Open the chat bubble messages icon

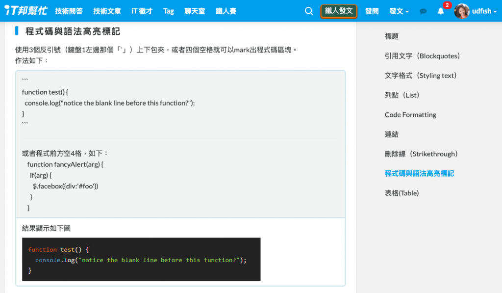pos(423,11)
